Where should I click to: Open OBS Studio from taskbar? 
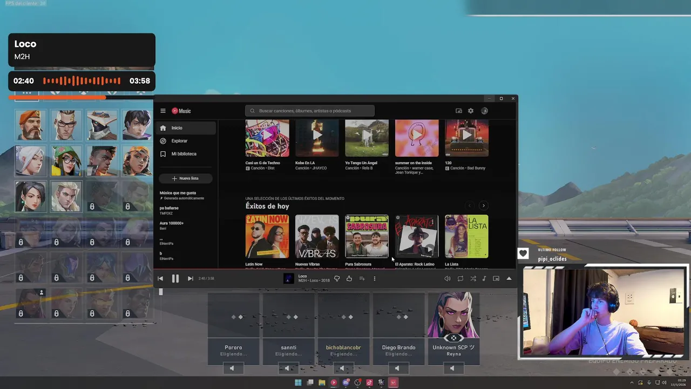357,383
